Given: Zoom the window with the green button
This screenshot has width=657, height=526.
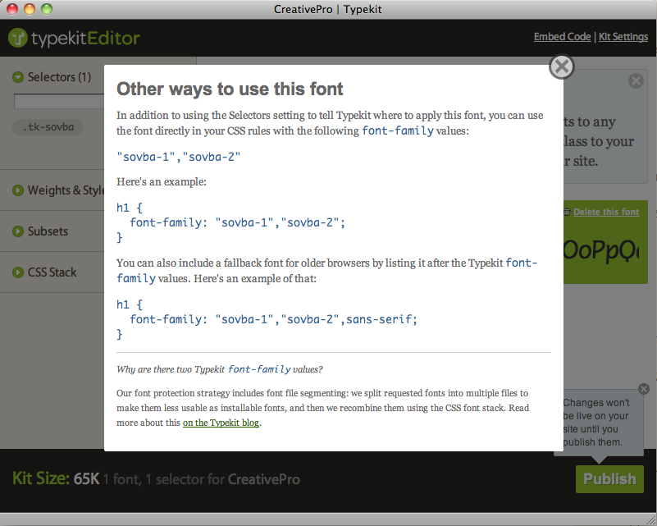Looking at the screenshot, I should [x=46, y=9].
